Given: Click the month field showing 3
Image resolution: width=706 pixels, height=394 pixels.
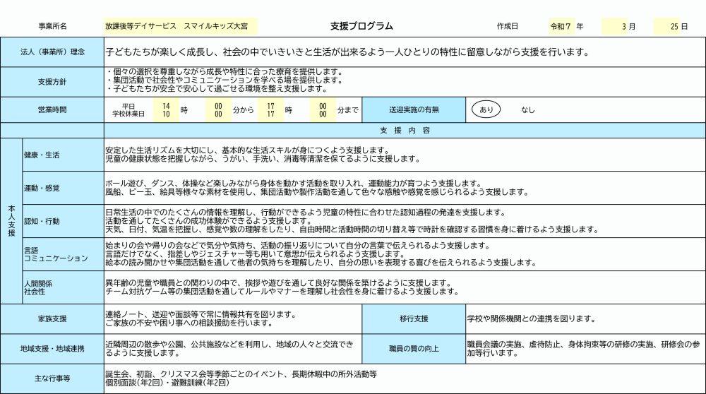Looking at the screenshot, I should 615,27.
